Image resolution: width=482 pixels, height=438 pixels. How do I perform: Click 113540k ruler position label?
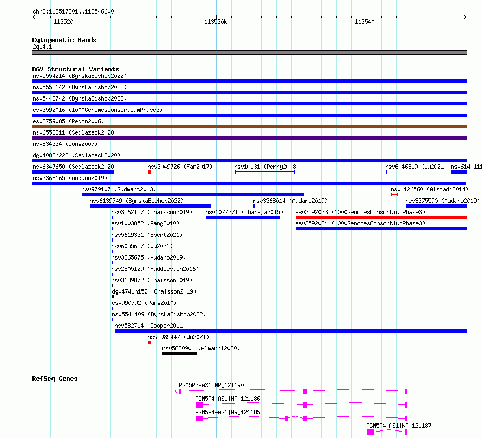pos(366,22)
